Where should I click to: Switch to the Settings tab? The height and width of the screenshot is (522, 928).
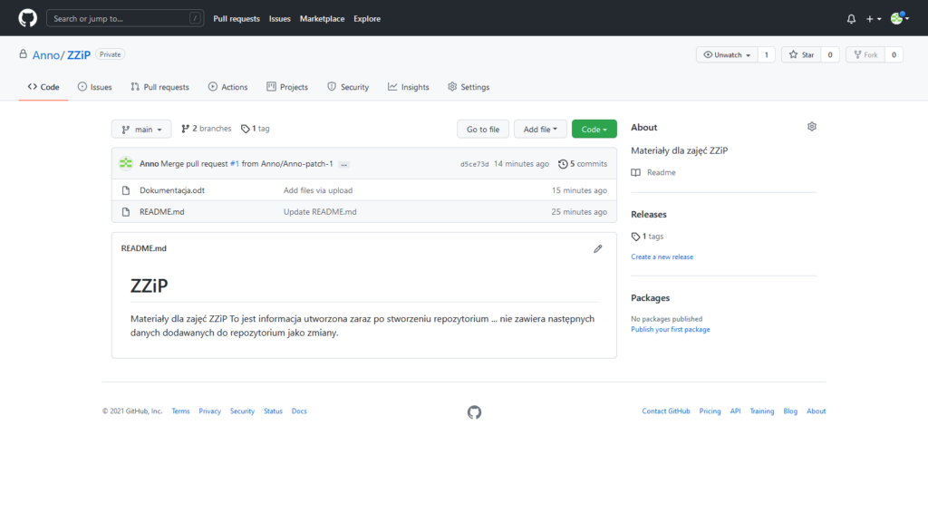[x=469, y=87]
